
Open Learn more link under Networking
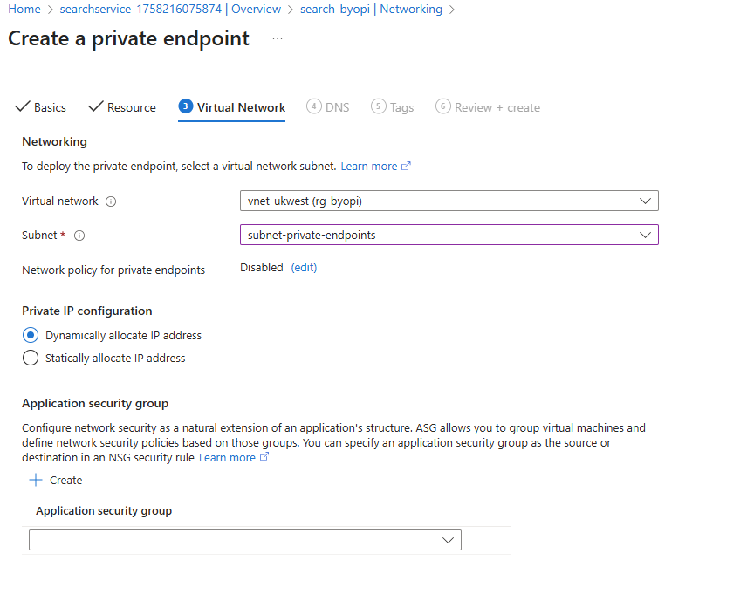[x=369, y=166]
